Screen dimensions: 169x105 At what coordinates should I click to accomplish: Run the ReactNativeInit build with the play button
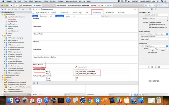[11, 6]
